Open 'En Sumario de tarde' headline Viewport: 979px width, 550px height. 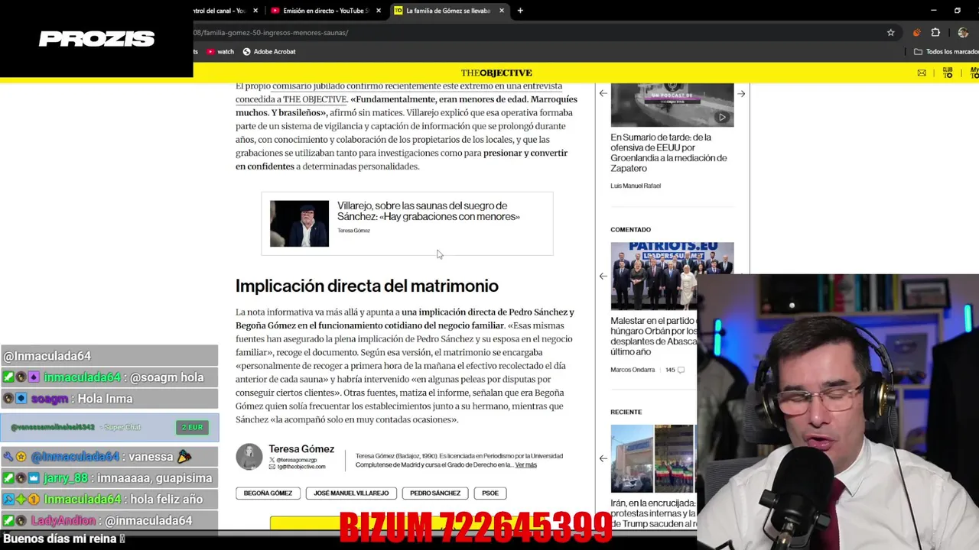(668, 153)
